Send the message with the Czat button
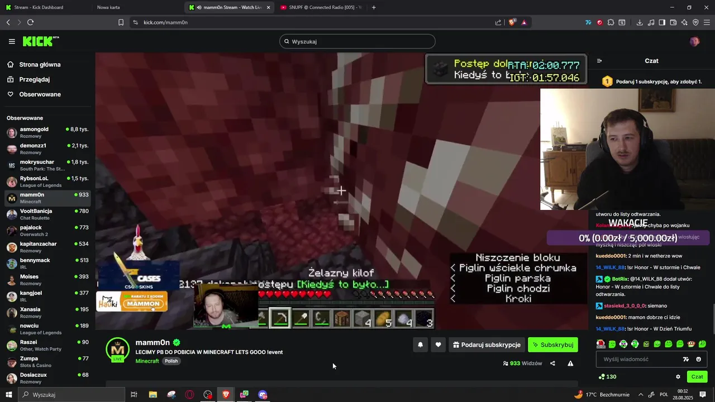Viewport: 715px width, 402px height. pos(697,377)
